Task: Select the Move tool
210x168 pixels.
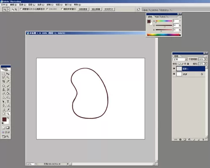Action: 8,74
